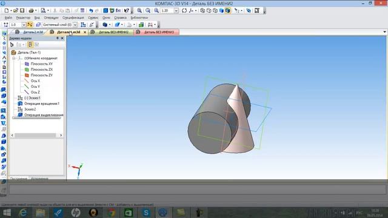Open the Редактор menu
Screen dimensions: 388x218
coord(23,18)
